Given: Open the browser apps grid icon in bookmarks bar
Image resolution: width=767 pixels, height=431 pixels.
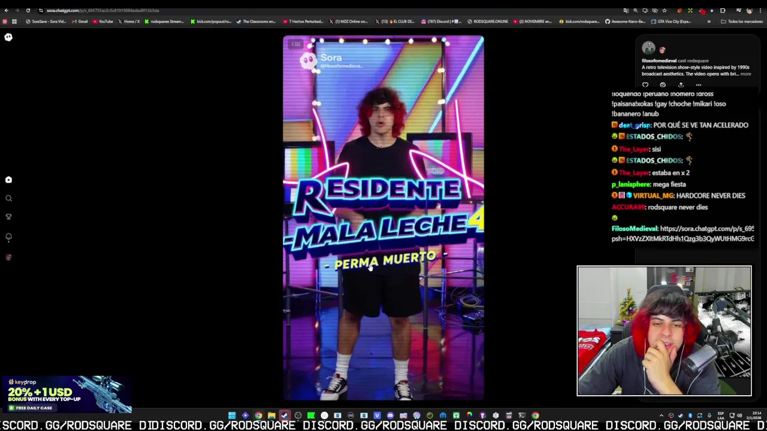Looking at the screenshot, I should pos(14,22).
